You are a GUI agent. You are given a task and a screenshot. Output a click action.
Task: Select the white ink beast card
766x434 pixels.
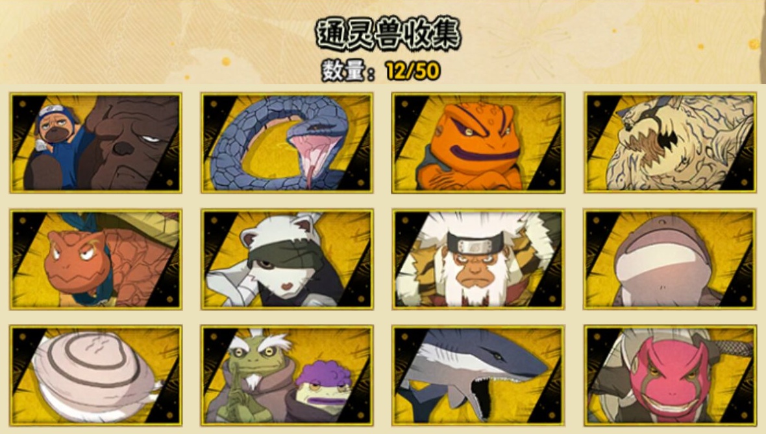pos(670,143)
